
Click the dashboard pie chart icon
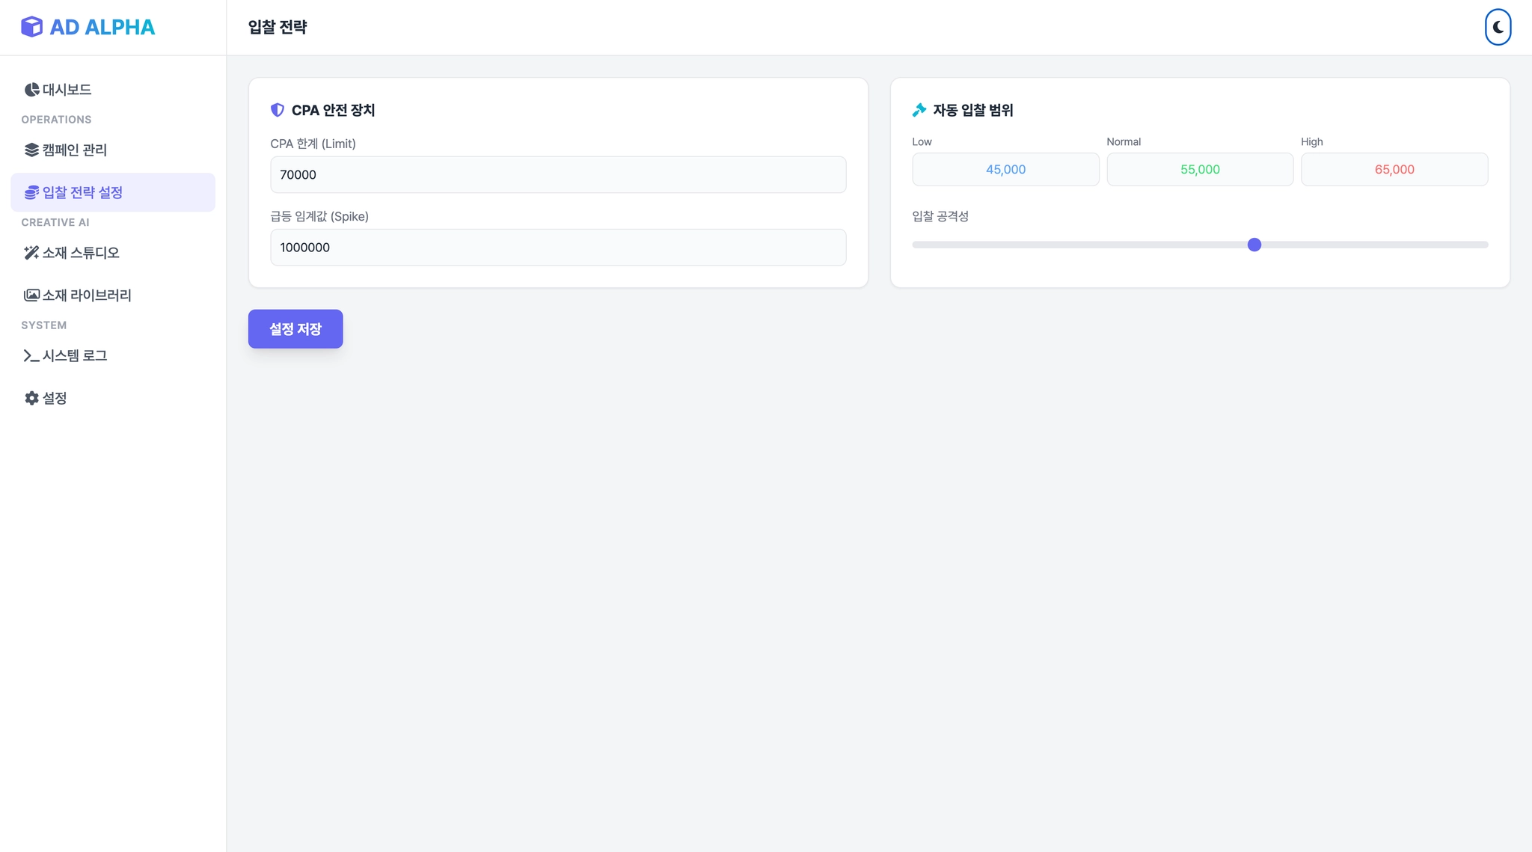[x=31, y=90]
